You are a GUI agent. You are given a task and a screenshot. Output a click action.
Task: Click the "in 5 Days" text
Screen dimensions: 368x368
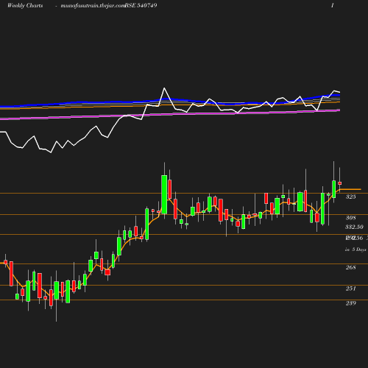coord(355,250)
